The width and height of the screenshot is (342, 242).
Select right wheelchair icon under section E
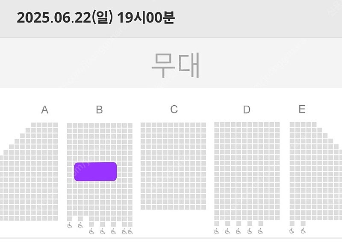click(x=303, y=230)
